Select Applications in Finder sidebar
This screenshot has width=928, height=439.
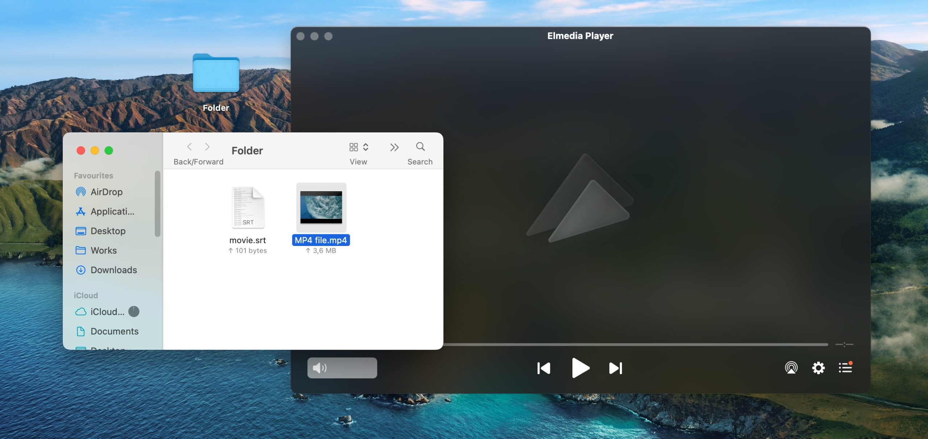click(x=113, y=212)
